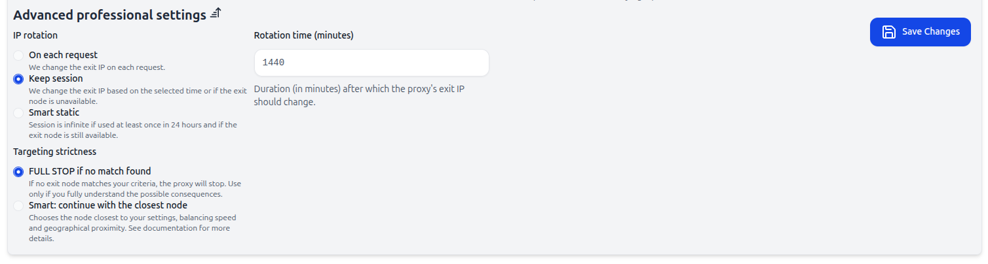Pick the Smart closest node radio button
Image resolution: width=988 pixels, height=264 pixels.
click(18, 206)
